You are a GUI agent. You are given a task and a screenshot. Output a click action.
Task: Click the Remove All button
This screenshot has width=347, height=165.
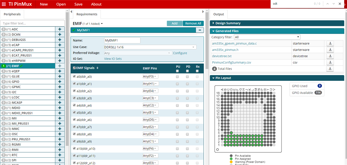(193, 23)
